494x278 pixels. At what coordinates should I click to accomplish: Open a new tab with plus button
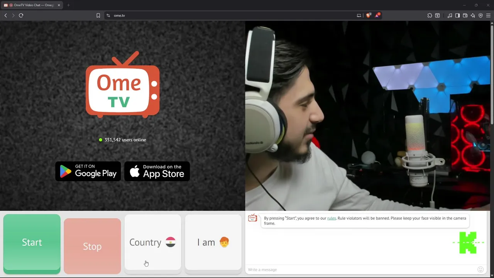click(x=68, y=5)
